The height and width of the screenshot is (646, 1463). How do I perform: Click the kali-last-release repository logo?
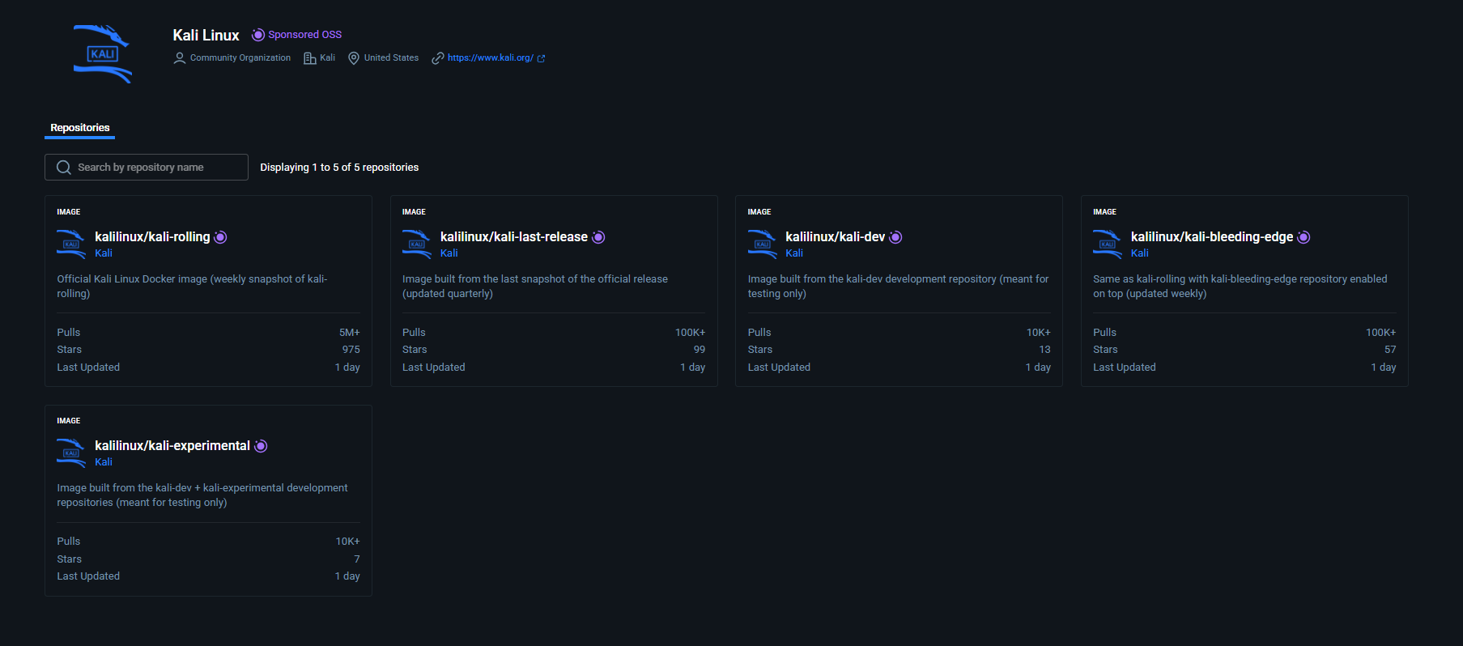[x=417, y=244]
